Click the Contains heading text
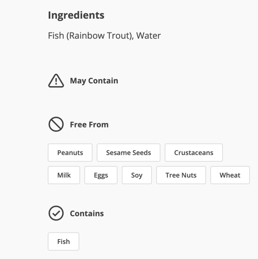Screen dimensions: 258x259 coord(87,213)
